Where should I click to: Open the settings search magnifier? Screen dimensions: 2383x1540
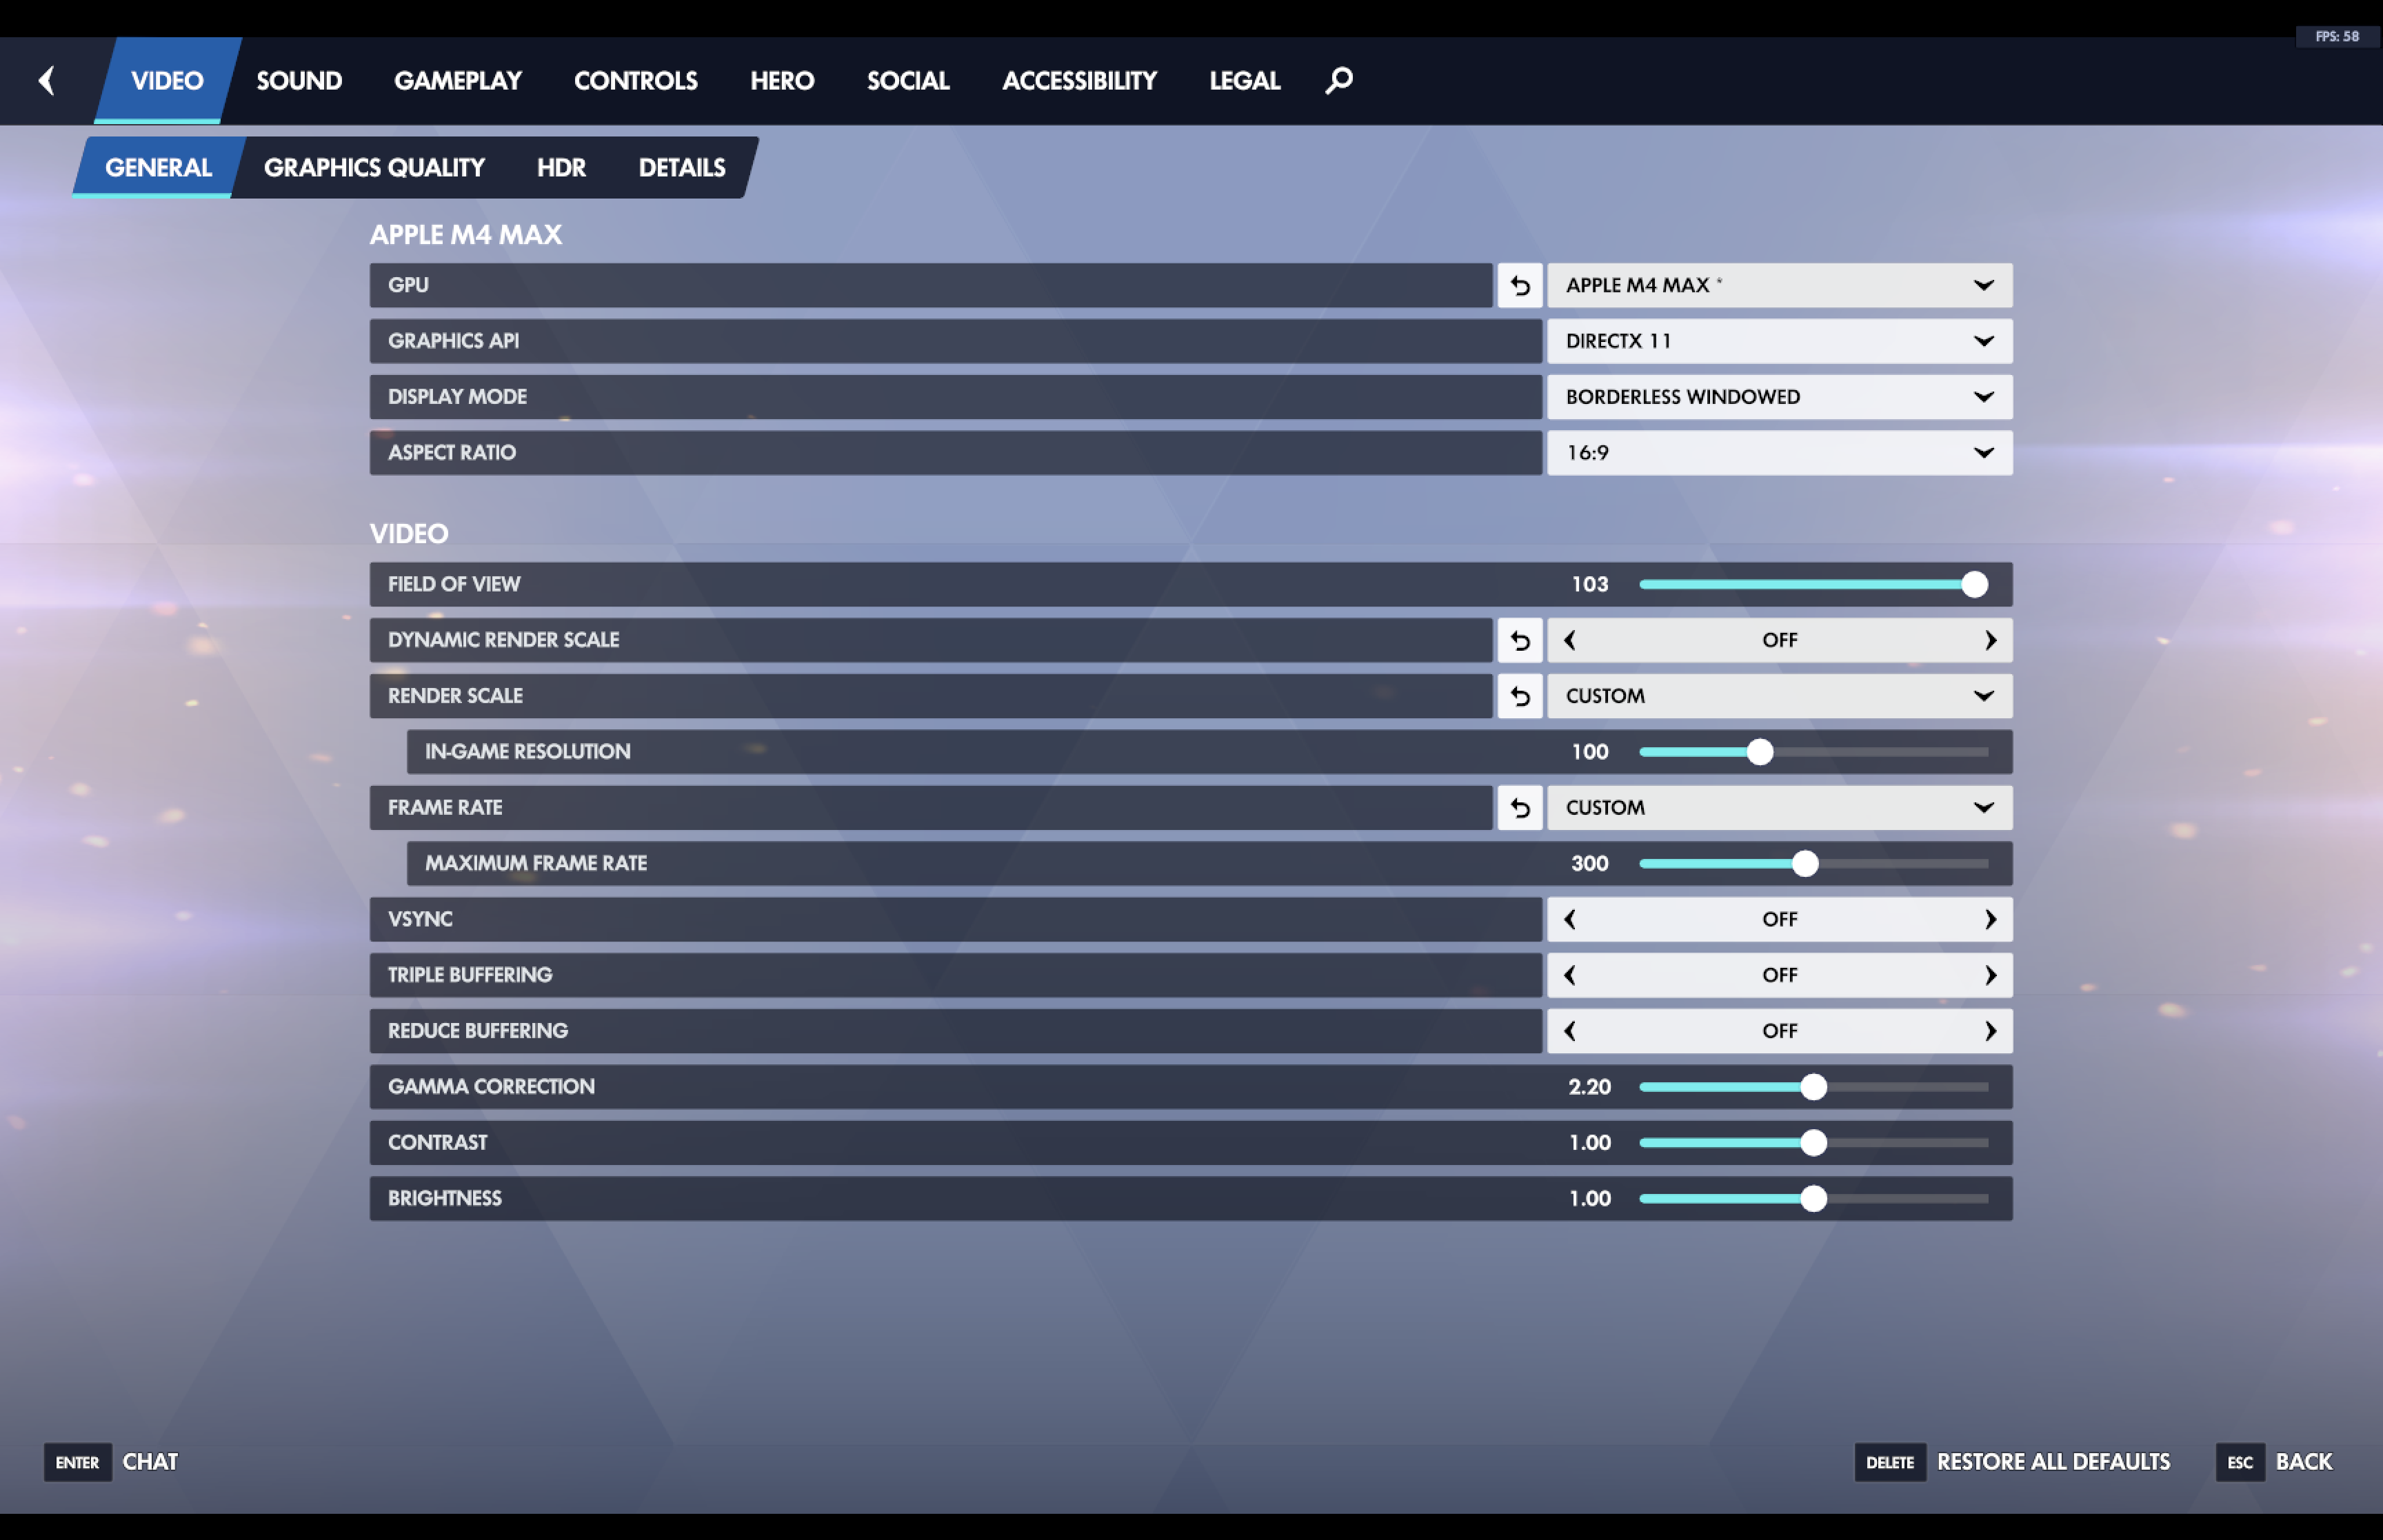click(x=1339, y=80)
